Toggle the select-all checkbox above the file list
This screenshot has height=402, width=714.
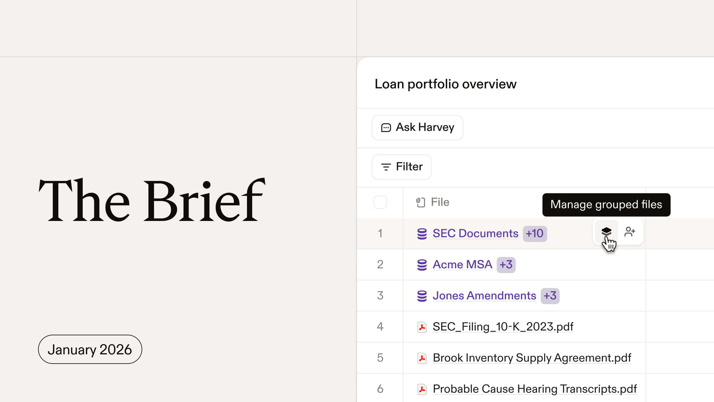[380, 202]
